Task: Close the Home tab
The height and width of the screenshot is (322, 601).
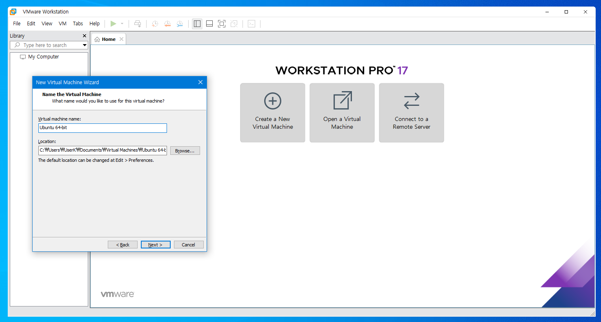Action: 121,39
